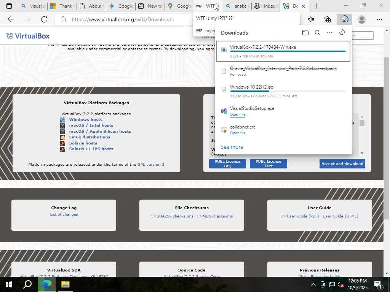Image resolution: width=390 pixels, height=292 pixels.
Task: Switch to Edge in taskbar
Action: point(46,284)
